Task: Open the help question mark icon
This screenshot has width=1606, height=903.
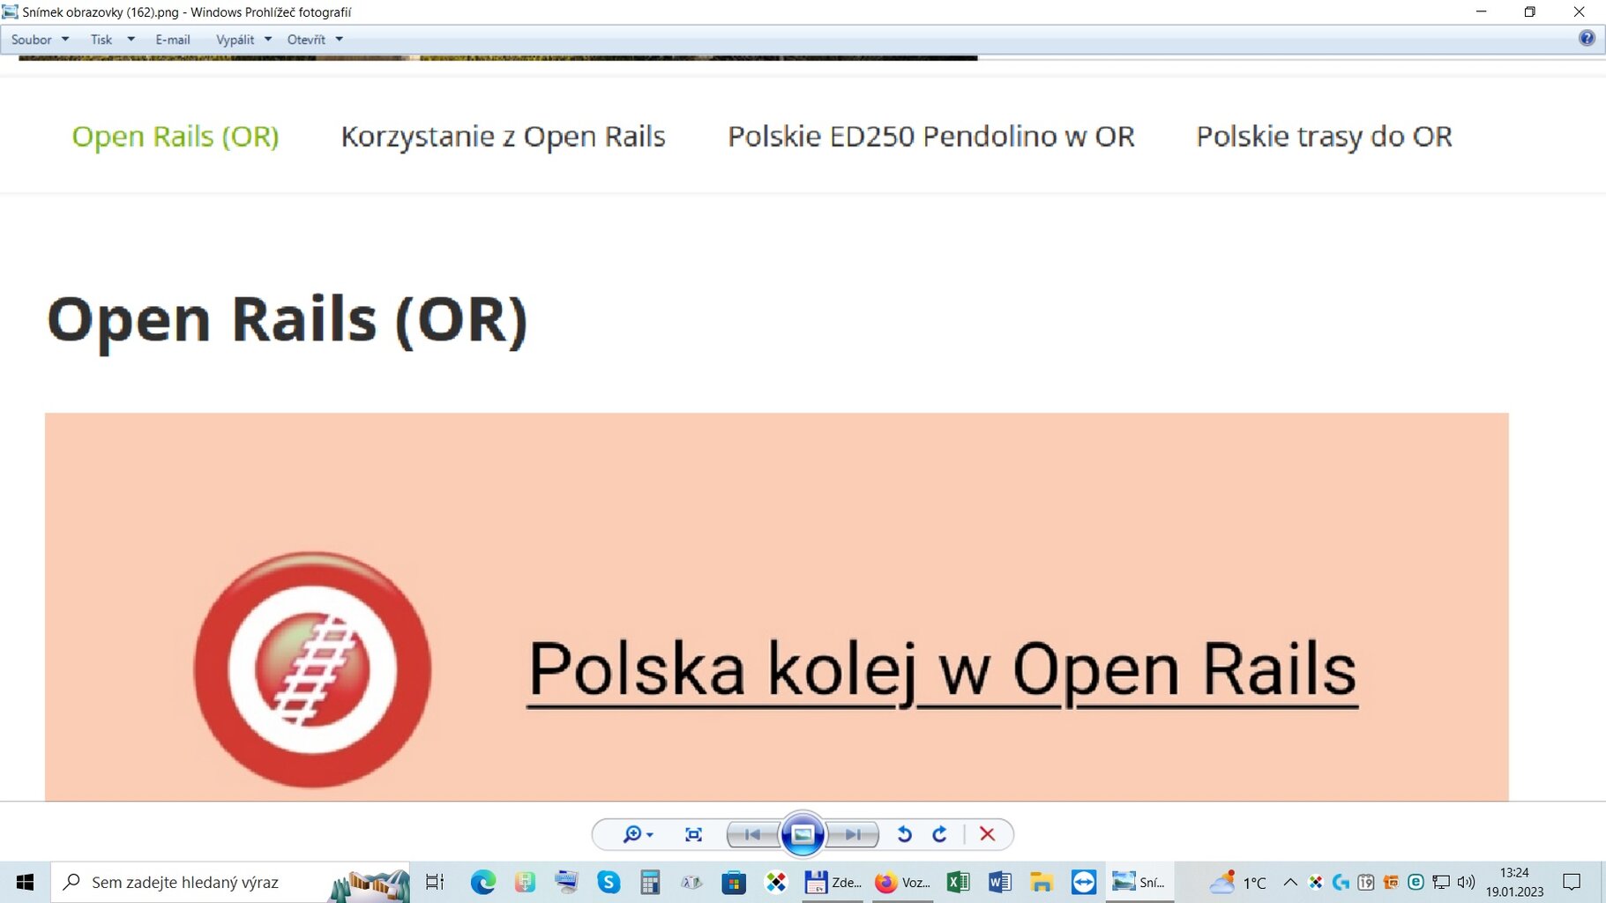Action: click(1587, 38)
